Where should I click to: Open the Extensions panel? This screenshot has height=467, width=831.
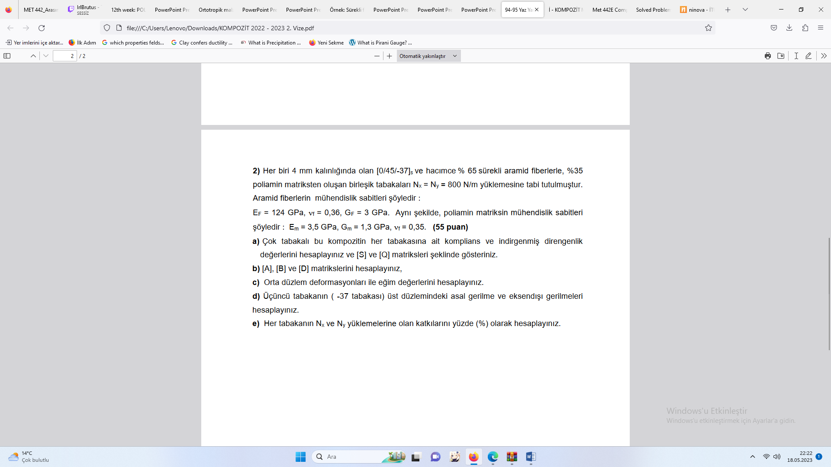pos(805,28)
